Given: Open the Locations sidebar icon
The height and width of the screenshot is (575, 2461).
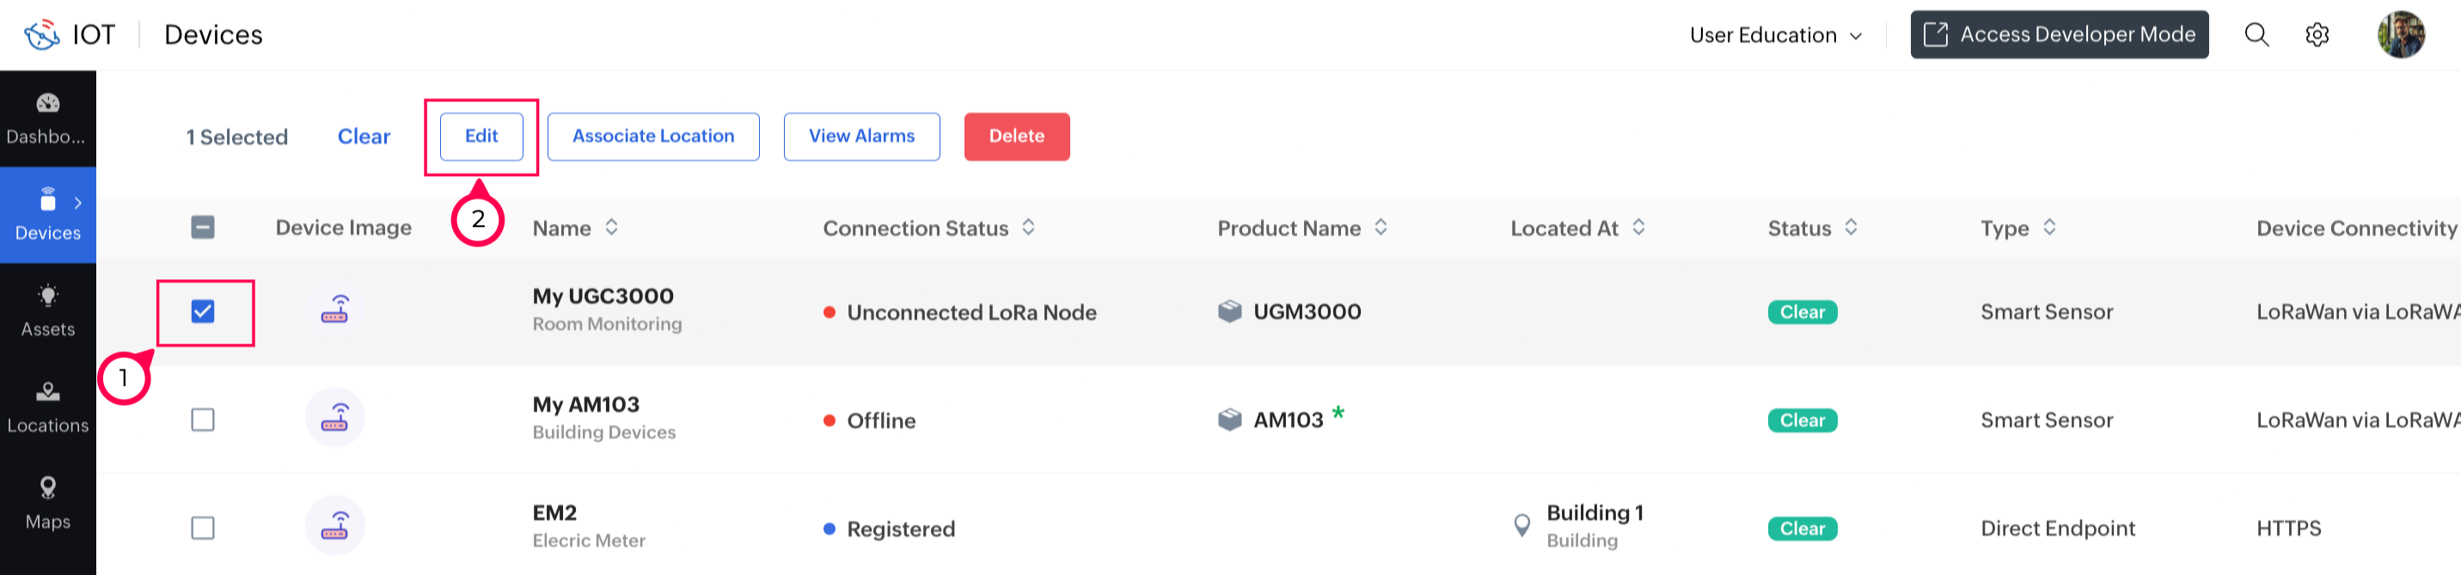Looking at the screenshot, I should click(48, 393).
